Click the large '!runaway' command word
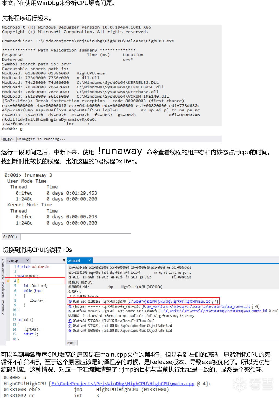Image resolution: width=279 pixels, height=398 pixels. coord(120,151)
